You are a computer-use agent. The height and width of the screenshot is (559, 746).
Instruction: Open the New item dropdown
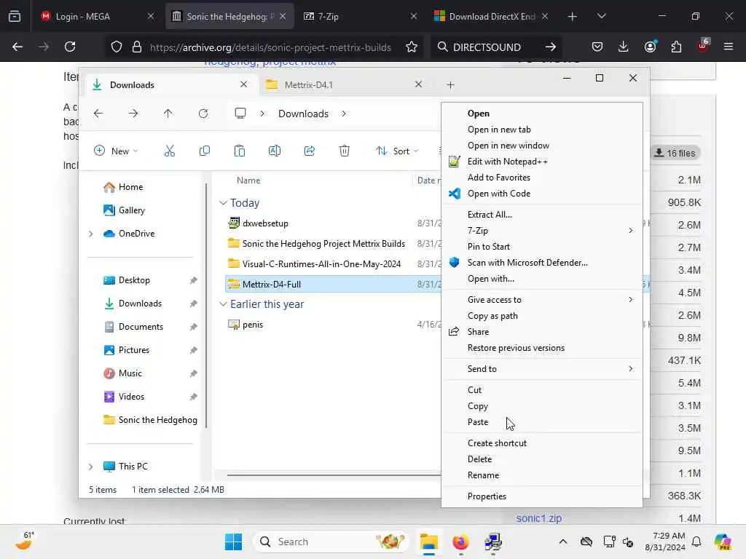tap(117, 151)
